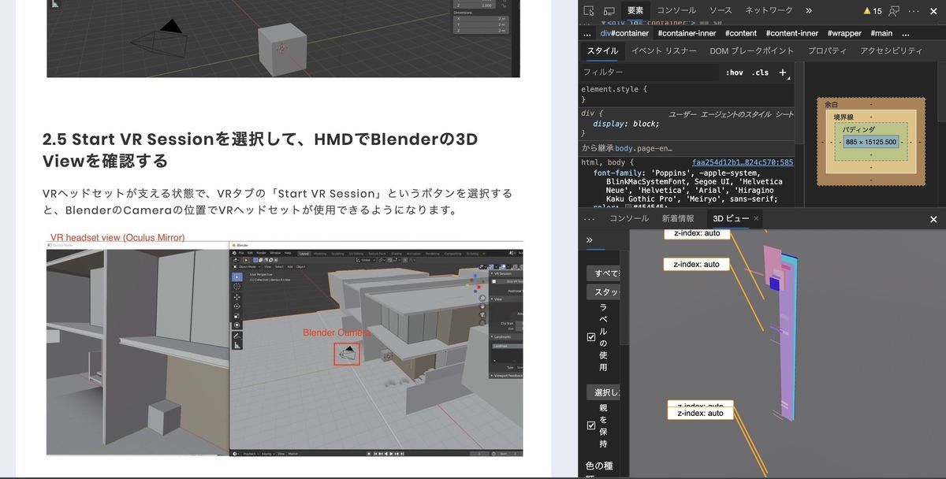Select #container-inner in the breadcrumb
This screenshot has width=946, height=479.
(x=687, y=33)
